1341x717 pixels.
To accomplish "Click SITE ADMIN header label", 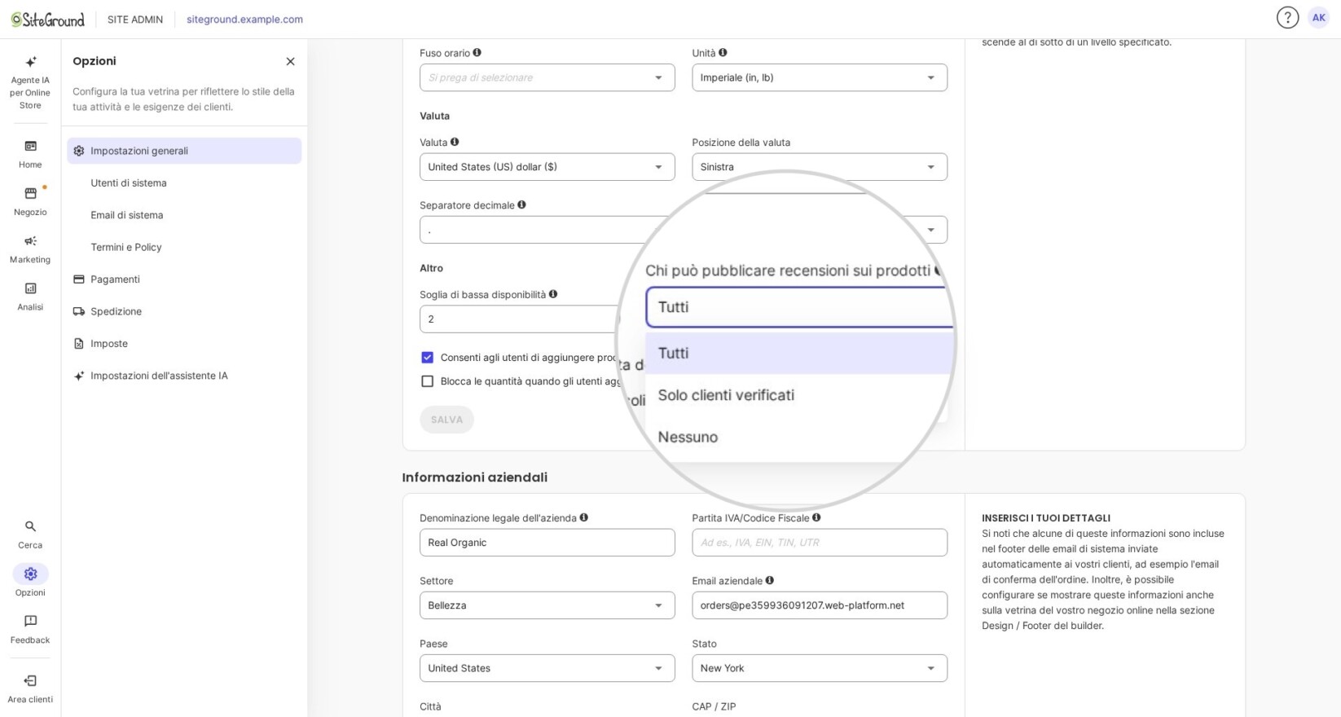I will 135,20.
